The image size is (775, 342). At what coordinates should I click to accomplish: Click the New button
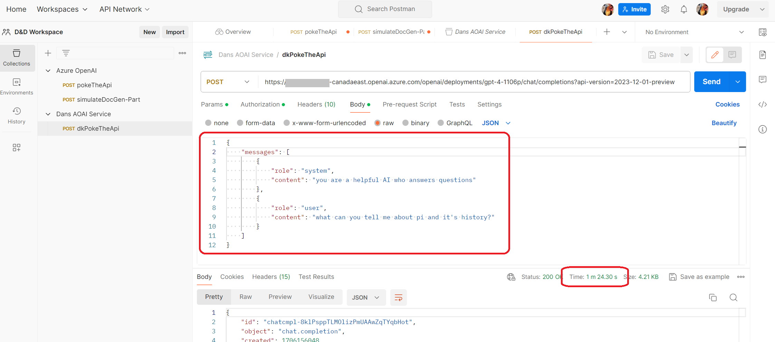click(x=150, y=32)
